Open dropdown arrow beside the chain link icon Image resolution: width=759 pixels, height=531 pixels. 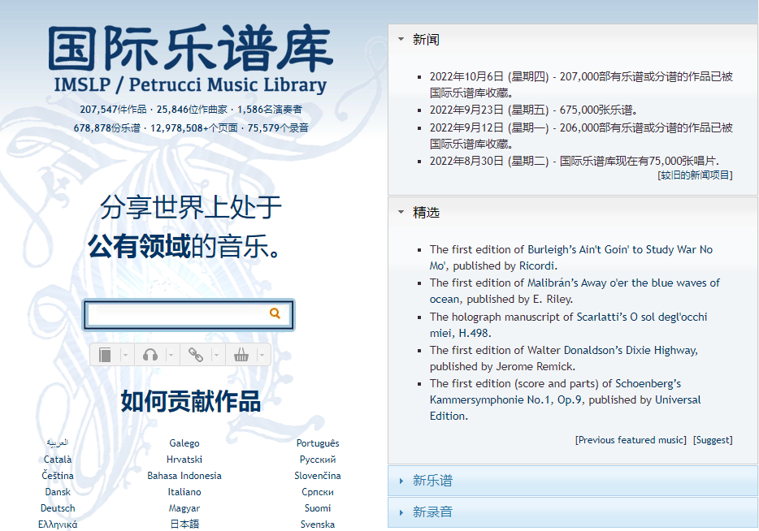216,355
